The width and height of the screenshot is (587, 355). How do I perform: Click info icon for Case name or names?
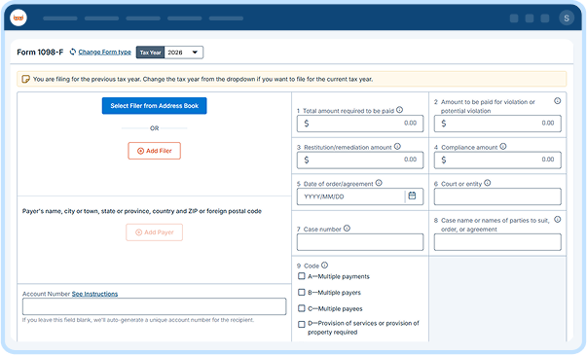pos(558,220)
